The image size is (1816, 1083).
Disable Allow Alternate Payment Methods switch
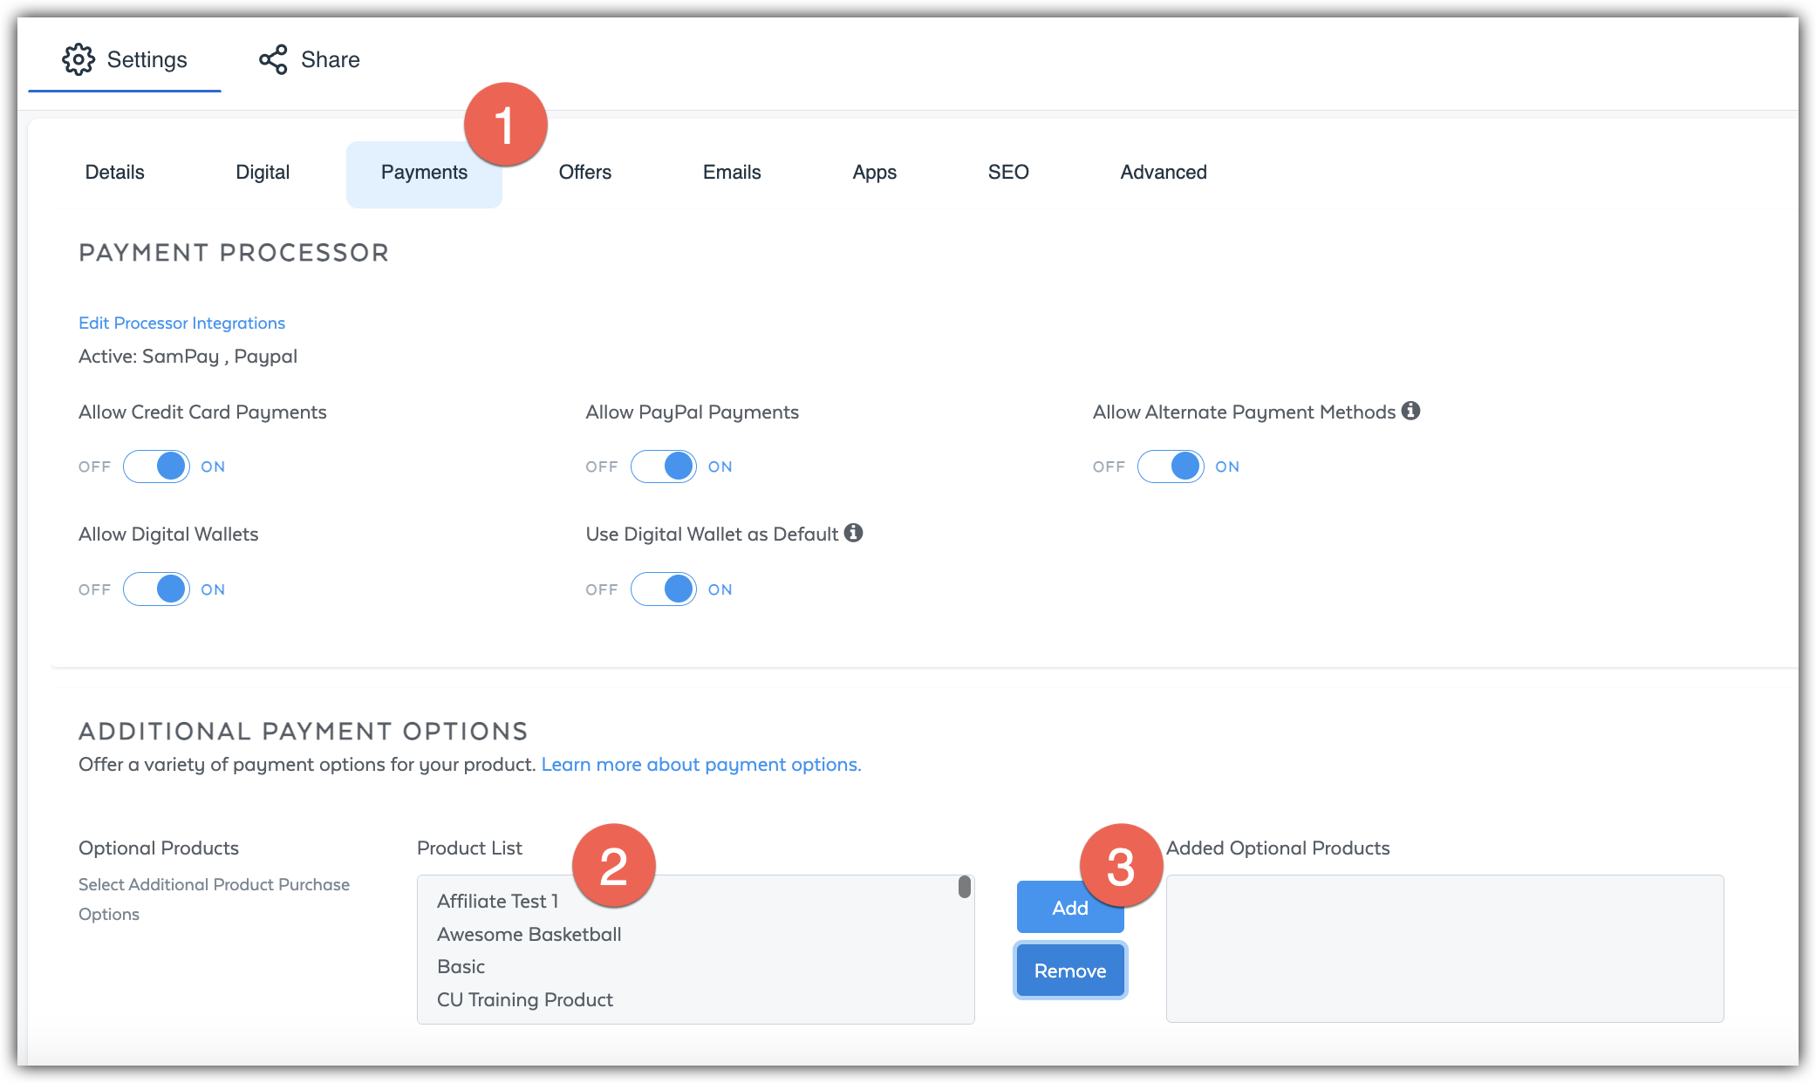[x=1171, y=467]
